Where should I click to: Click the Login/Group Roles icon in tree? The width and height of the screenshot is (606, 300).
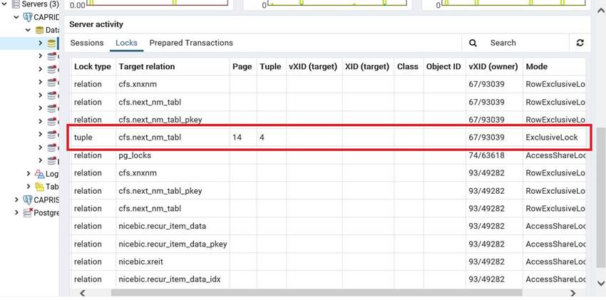click(39, 174)
